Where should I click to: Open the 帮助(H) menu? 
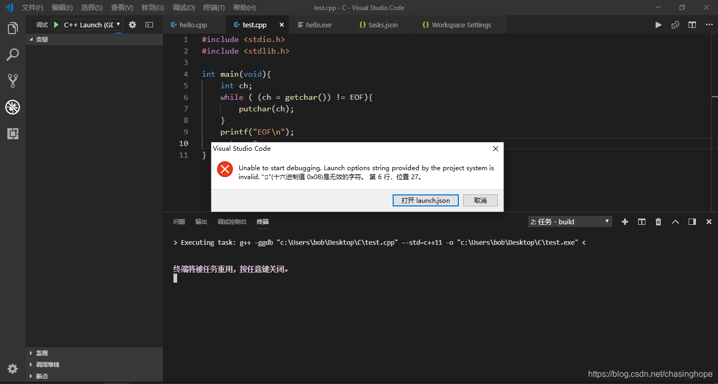click(x=244, y=7)
